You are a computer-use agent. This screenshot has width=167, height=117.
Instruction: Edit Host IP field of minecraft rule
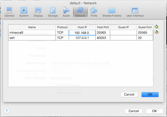tap(82, 33)
